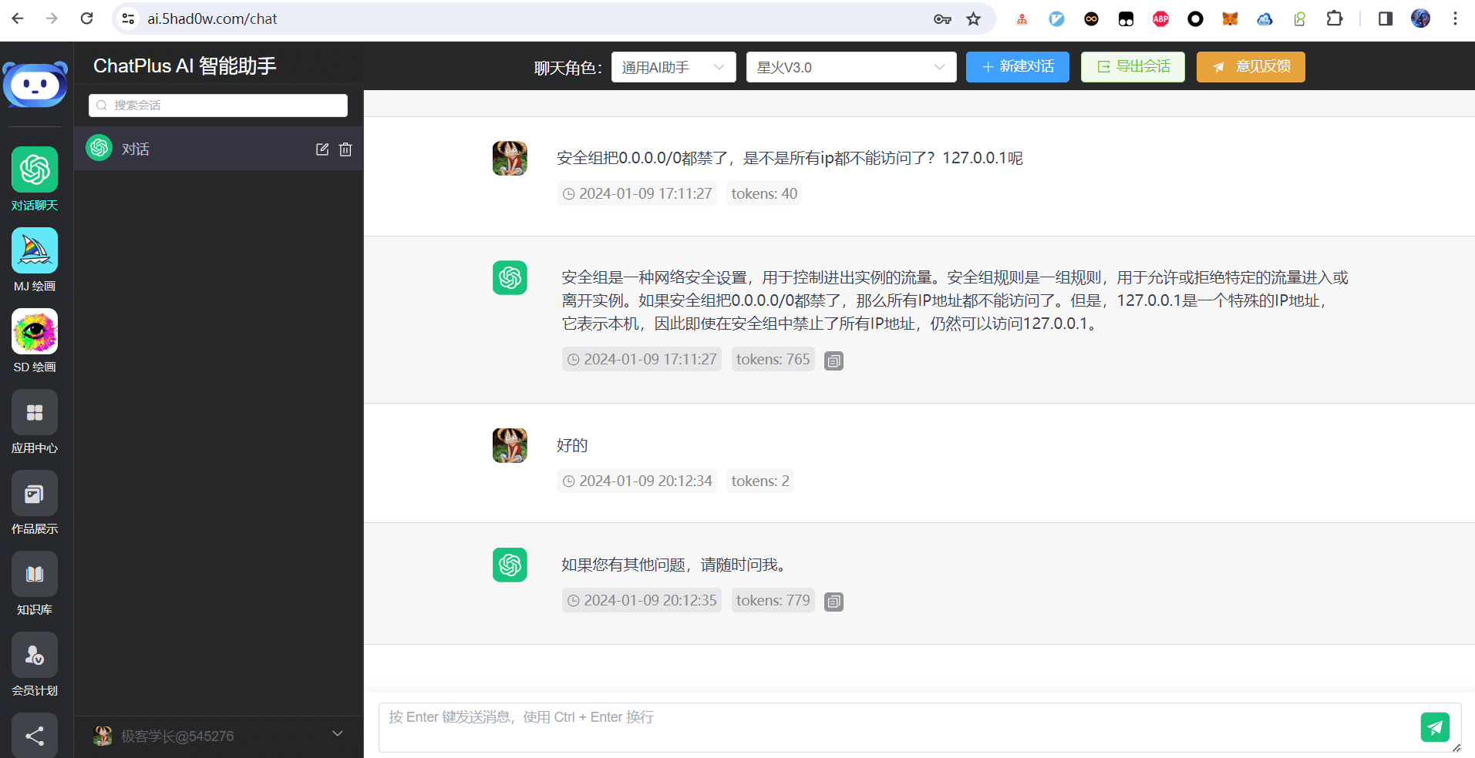Open the 作品展示 gallery icon
Screen dimensions: 1475x758
click(x=35, y=493)
